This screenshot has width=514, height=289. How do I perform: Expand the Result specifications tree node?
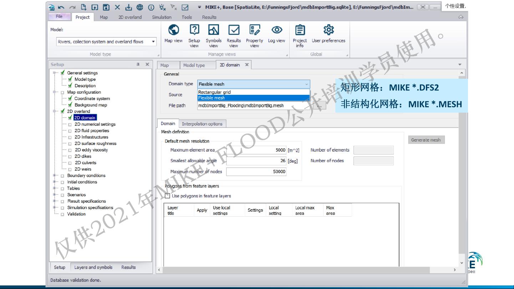(x=55, y=201)
